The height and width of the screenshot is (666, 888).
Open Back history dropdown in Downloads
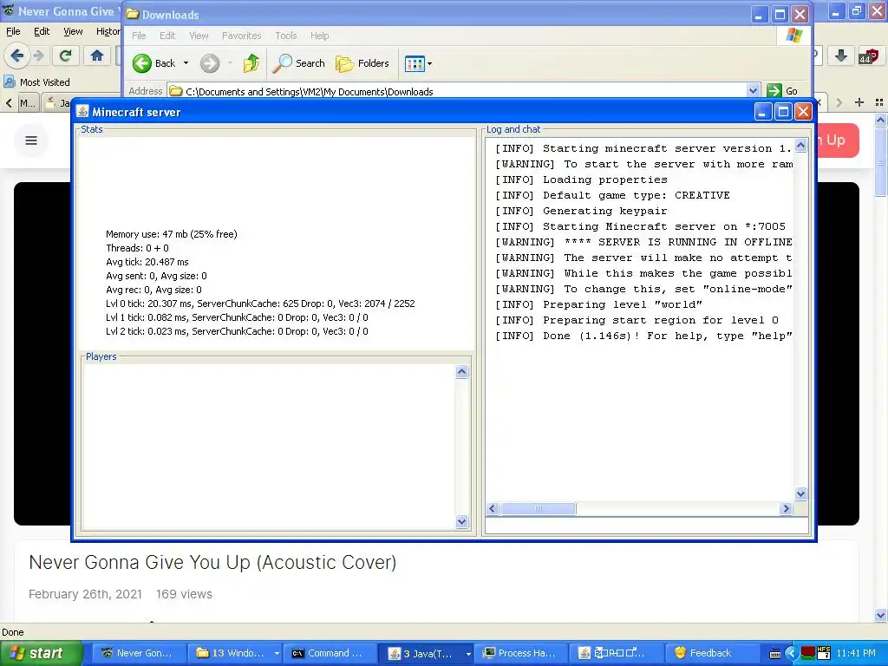click(x=186, y=63)
